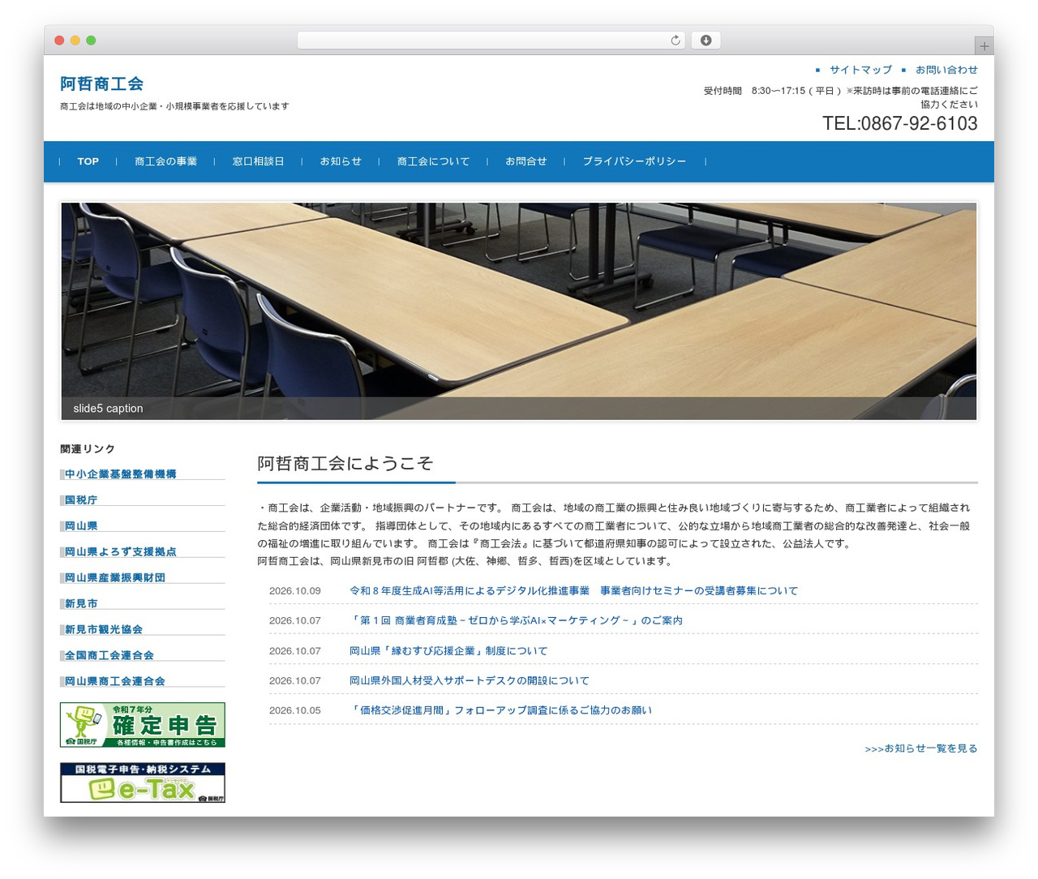Follow the 岡山県よろず支援拠点 link

point(120,552)
